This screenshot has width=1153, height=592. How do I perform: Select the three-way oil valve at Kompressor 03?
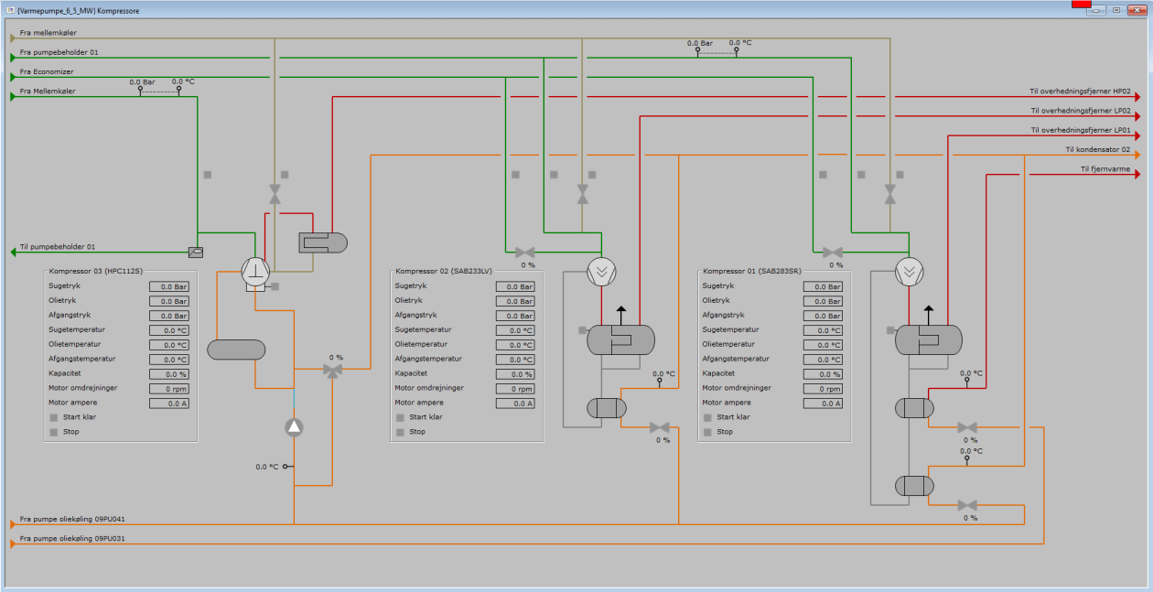[332, 369]
